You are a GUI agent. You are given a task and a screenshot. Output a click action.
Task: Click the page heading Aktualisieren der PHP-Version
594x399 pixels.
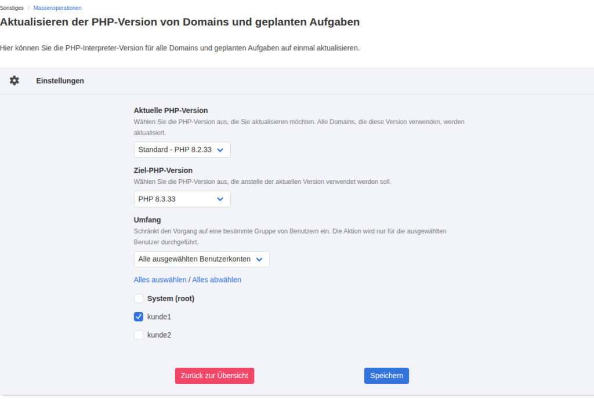[x=180, y=22]
